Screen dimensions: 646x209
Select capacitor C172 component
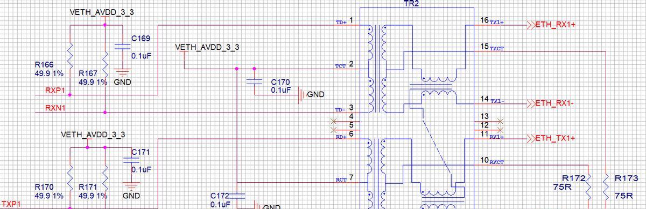(237, 197)
